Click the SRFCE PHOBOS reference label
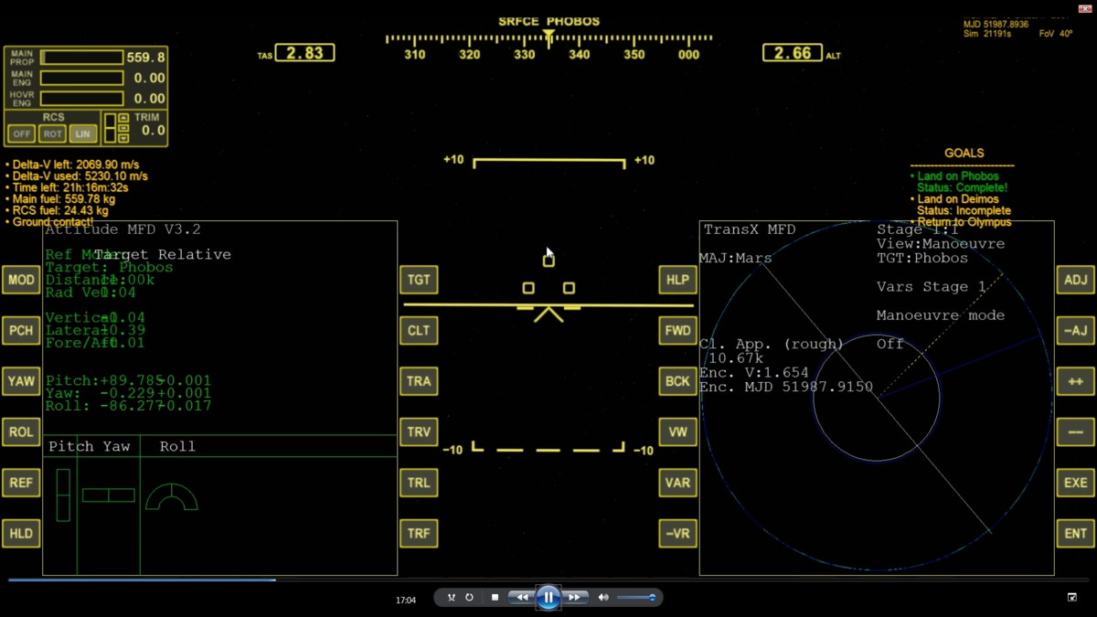The width and height of the screenshot is (1097, 617). point(548,21)
